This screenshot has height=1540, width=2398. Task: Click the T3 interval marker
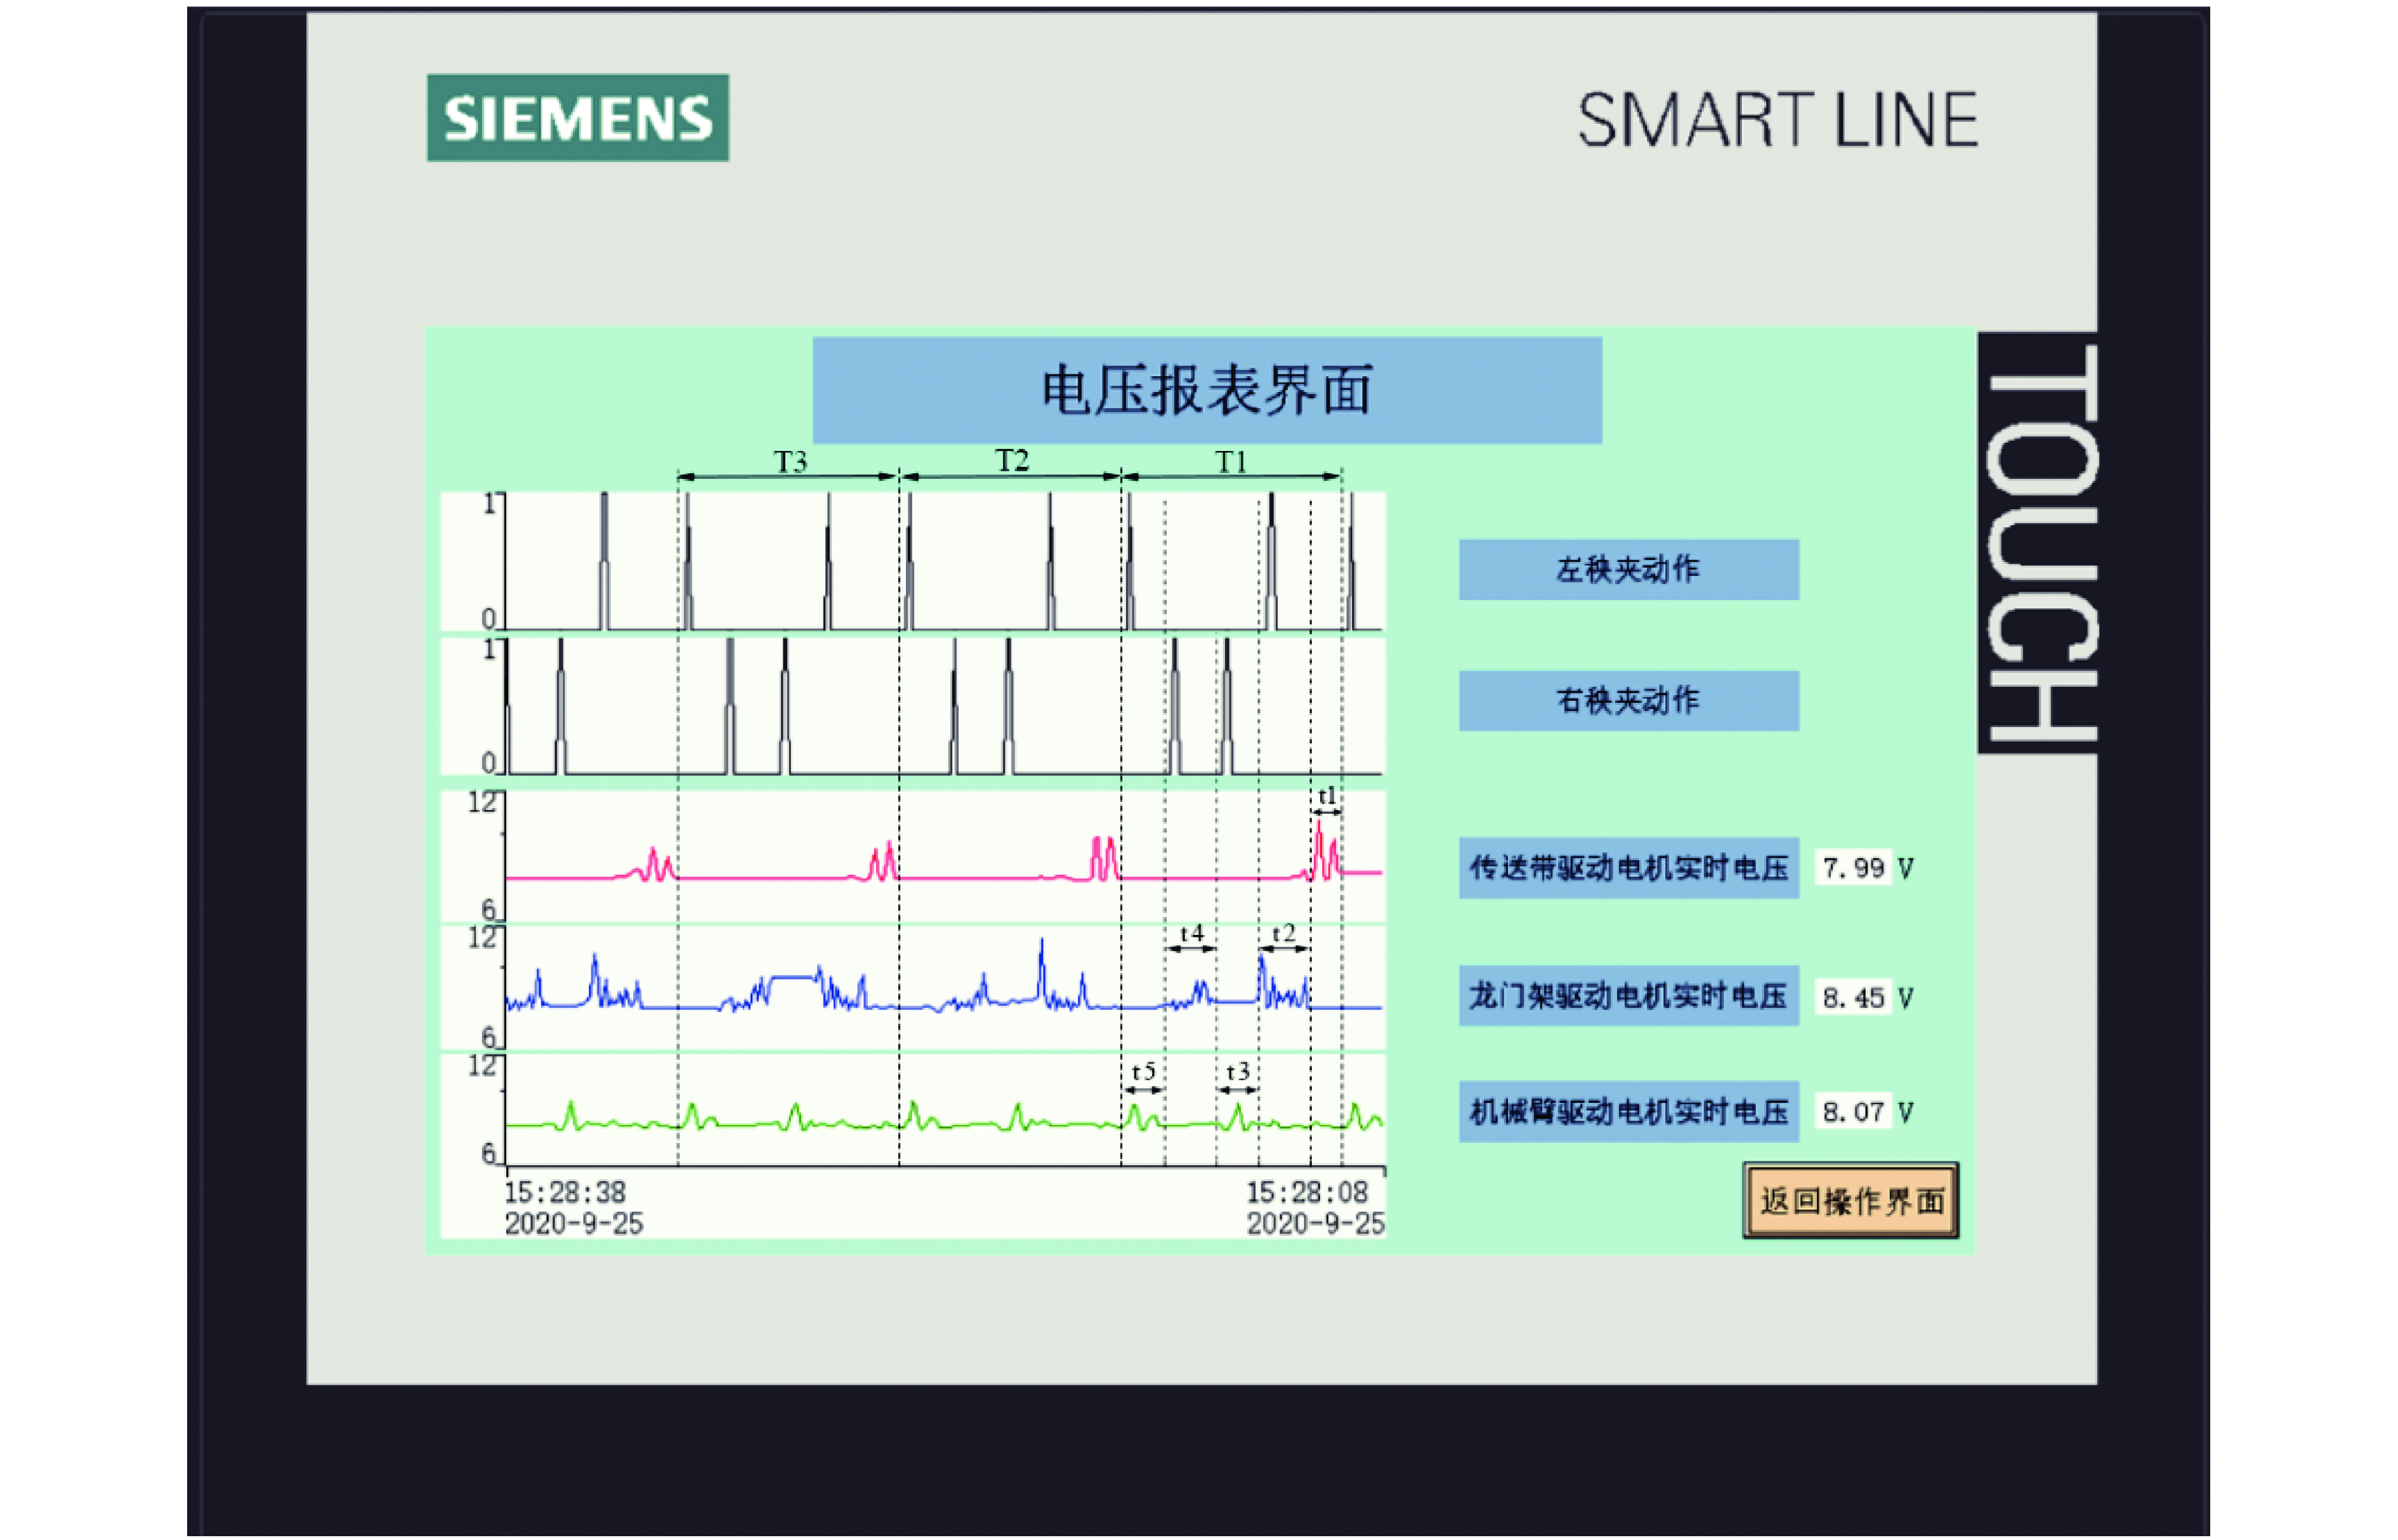[x=790, y=463]
